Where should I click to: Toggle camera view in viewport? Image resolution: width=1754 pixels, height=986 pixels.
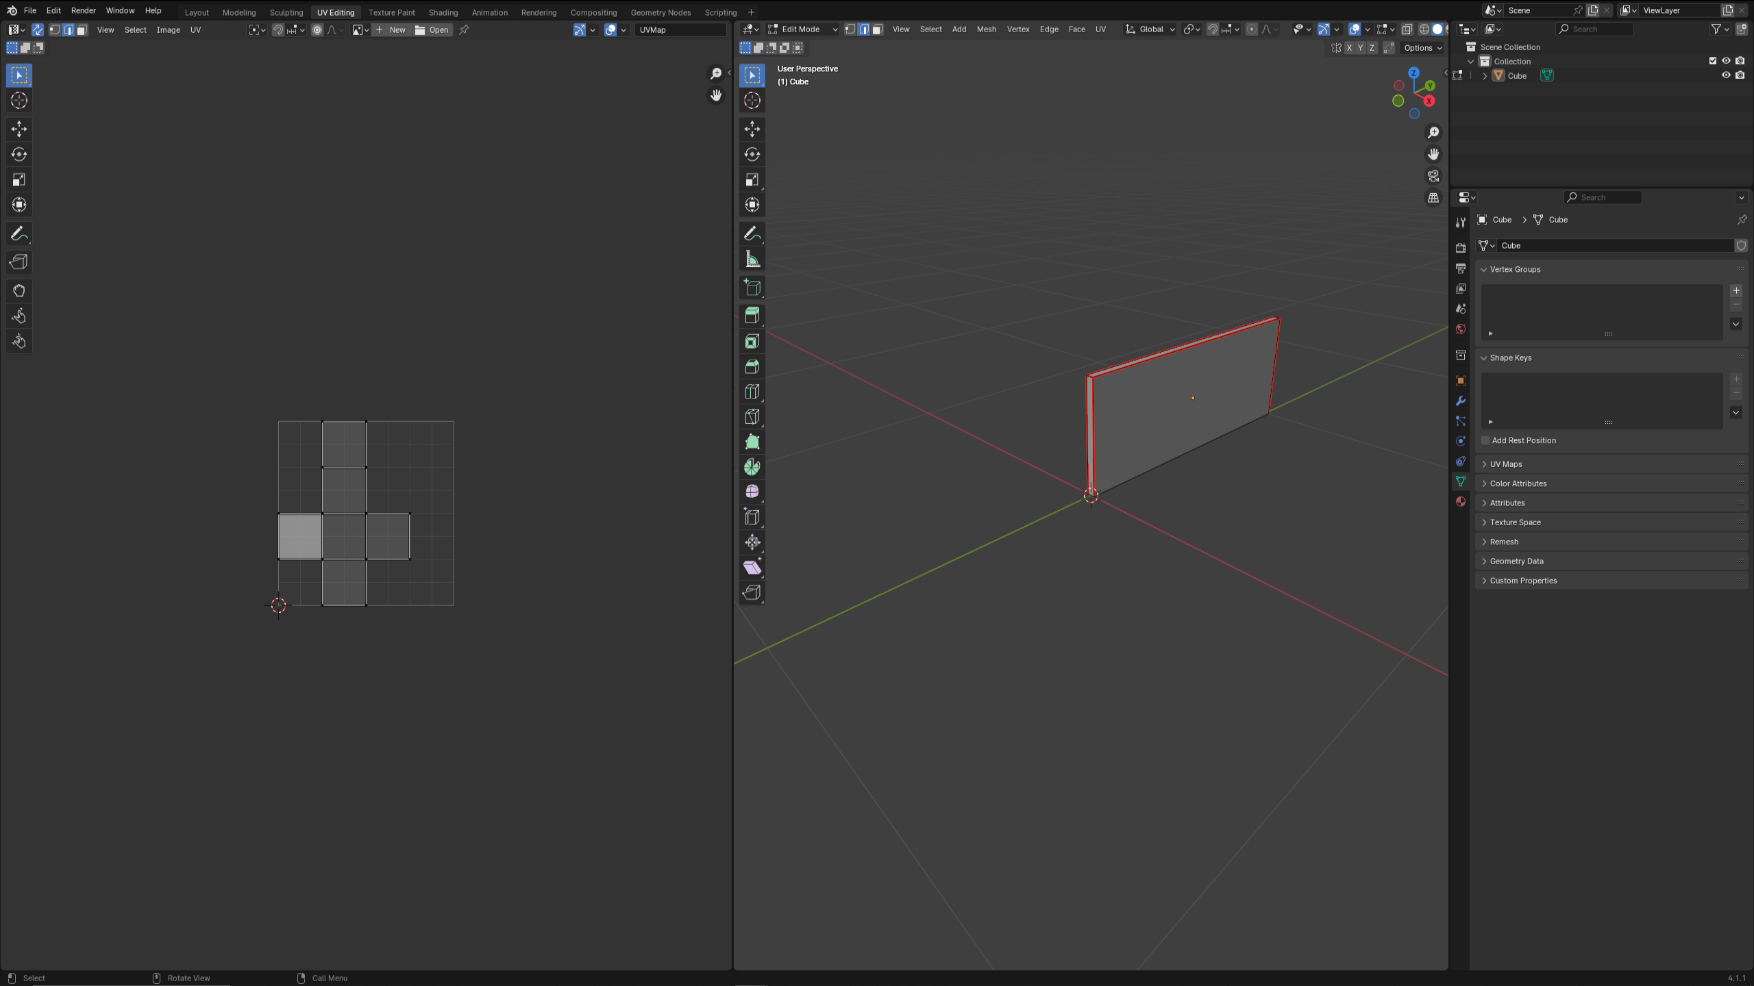(1433, 176)
